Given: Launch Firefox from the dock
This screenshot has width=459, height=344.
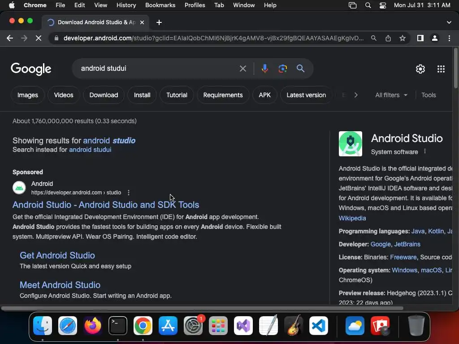Looking at the screenshot, I should click(93, 325).
